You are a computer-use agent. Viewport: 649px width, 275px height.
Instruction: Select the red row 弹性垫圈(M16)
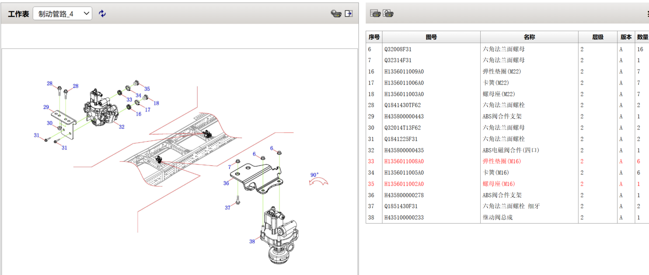[501, 161]
